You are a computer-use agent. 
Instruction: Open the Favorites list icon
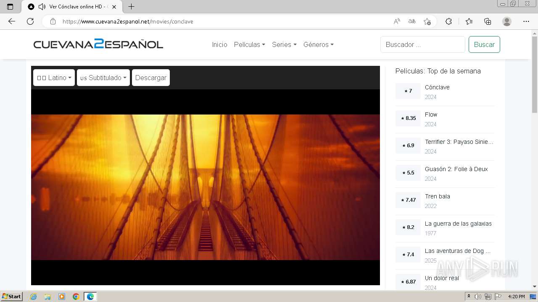point(469,21)
